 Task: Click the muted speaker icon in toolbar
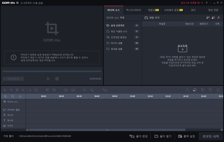[x=92, y=90]
